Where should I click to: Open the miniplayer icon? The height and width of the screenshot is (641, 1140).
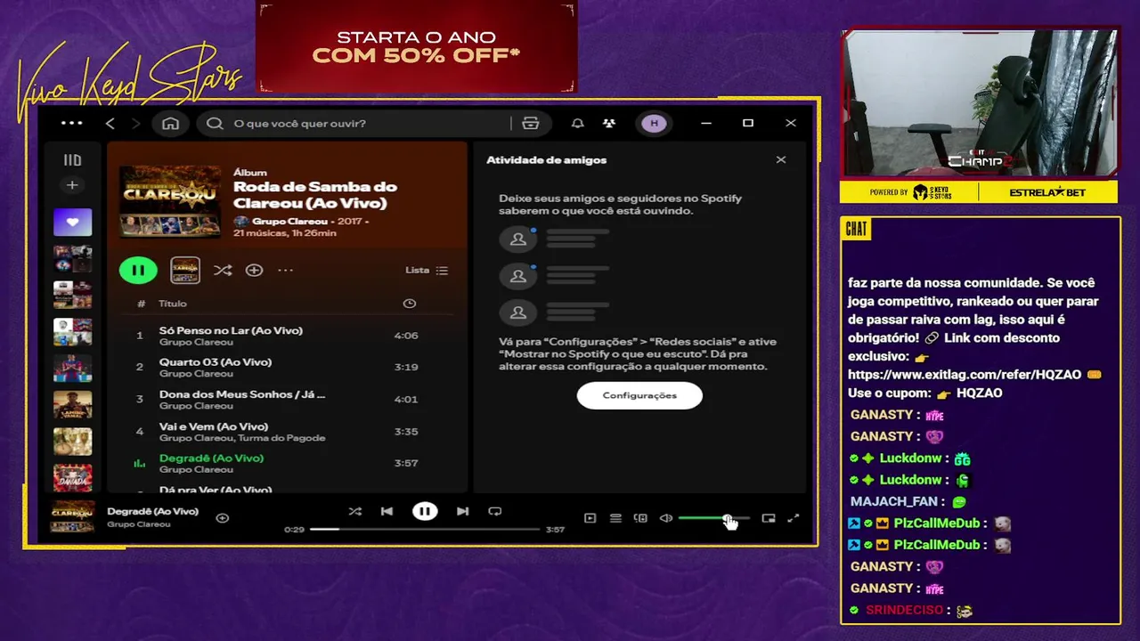click(x=769, y=518)
